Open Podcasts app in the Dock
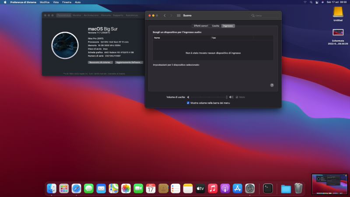Viewport: 350px width, 197px height. coord(225,188)
